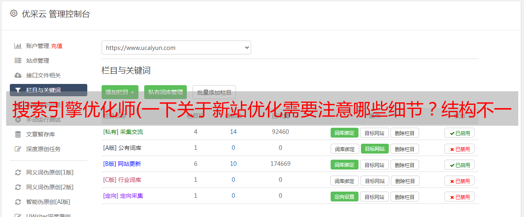Click 删除栏目 in the 定向采集 row
524x217 pixels.
tap(404, 197)
